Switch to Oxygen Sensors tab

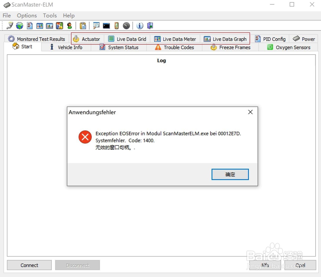tap(289, 47)
